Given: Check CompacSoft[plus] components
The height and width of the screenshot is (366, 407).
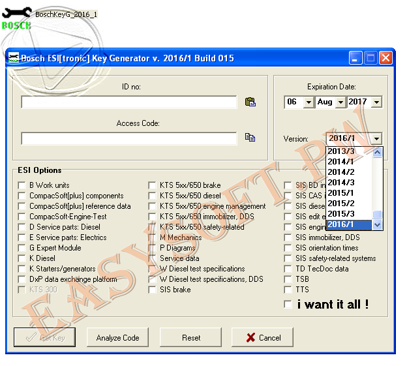Looking at the screenshot, I should point(22,196).
